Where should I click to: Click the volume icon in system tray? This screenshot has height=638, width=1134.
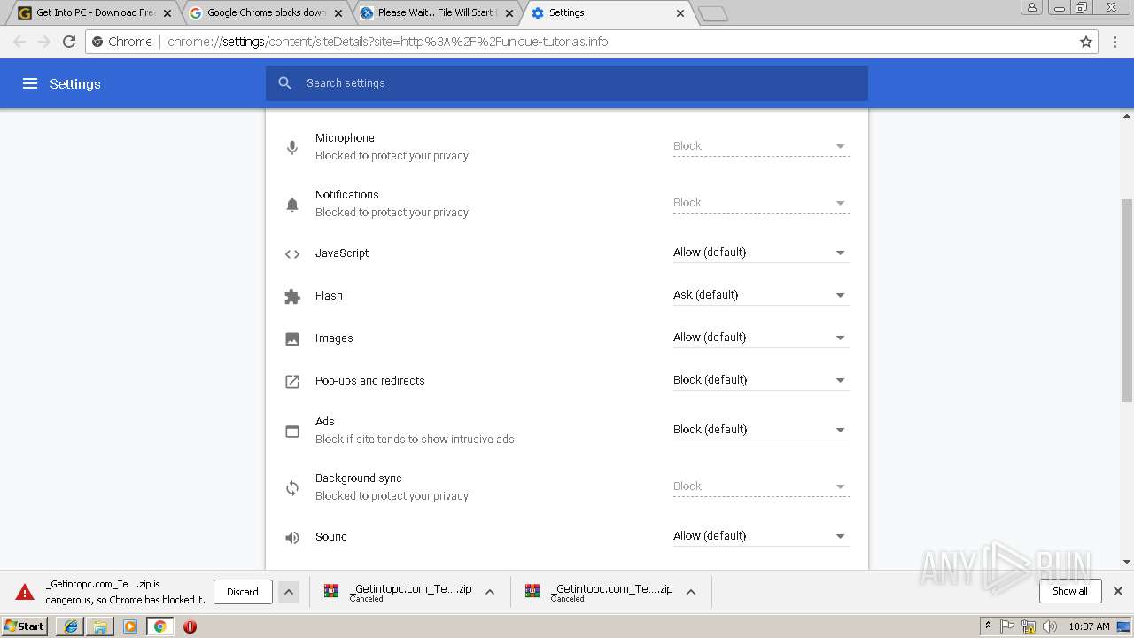(x=1050, y=626)
